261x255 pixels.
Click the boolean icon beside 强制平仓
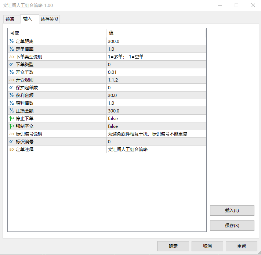pyautogui.click(x=11, y=126)
